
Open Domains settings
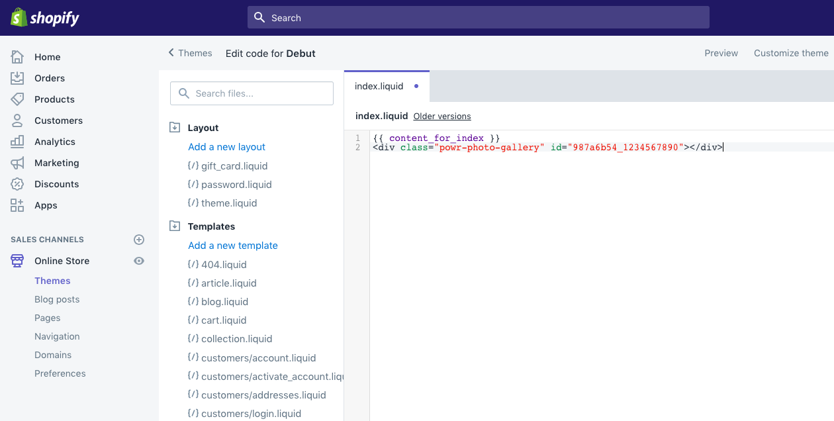[x=53, y=355]
